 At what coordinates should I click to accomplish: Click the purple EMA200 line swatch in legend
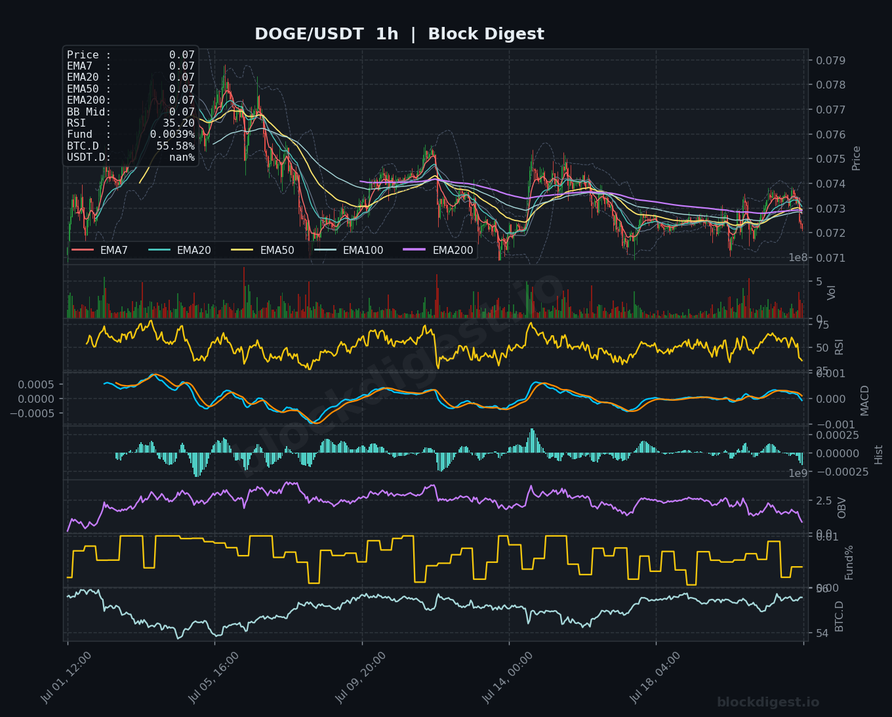[x=416, y=250]
